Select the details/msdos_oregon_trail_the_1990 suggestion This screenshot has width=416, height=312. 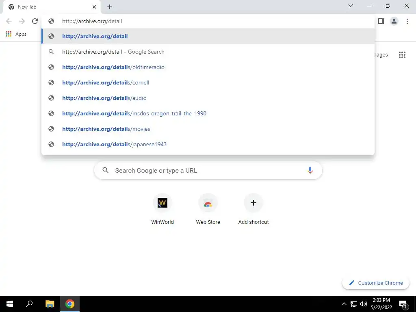click(208, 113)
